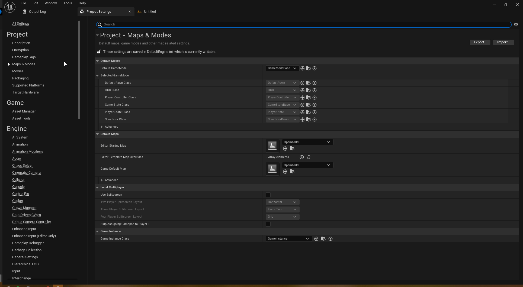Open Two Player Splitscreen Layout dropdown
The image size is (523, 287).
coord(282,202)
